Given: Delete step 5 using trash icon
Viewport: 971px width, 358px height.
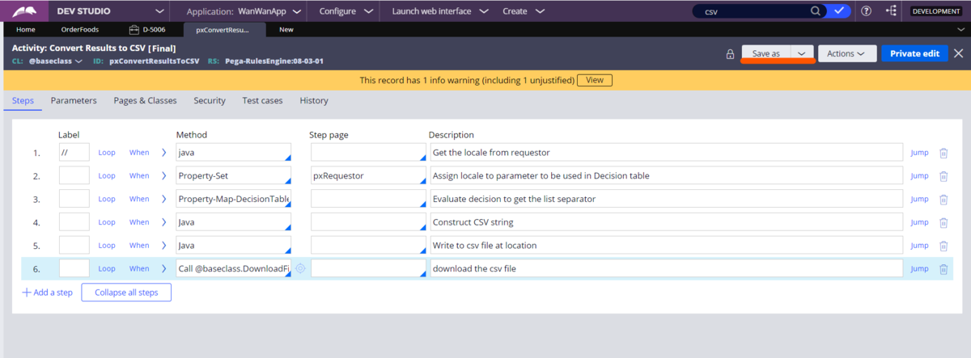Looking at the screenshot, I should (x=943, y=245).
